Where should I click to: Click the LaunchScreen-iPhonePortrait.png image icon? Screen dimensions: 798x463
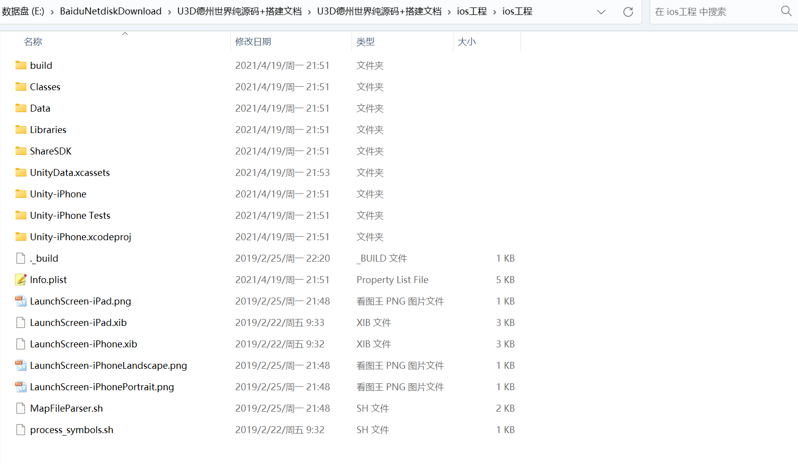(21, 387)
